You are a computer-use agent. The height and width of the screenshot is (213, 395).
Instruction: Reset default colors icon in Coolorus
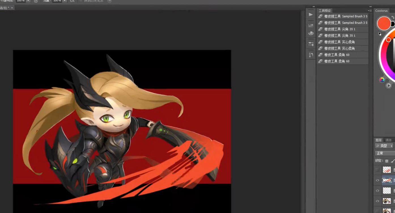click(x=380, y=34)
